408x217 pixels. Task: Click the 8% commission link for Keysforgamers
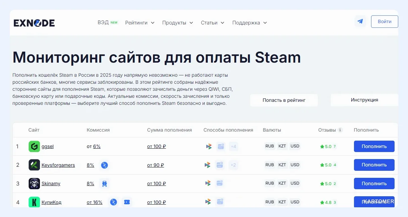click(x=91, y=165)
